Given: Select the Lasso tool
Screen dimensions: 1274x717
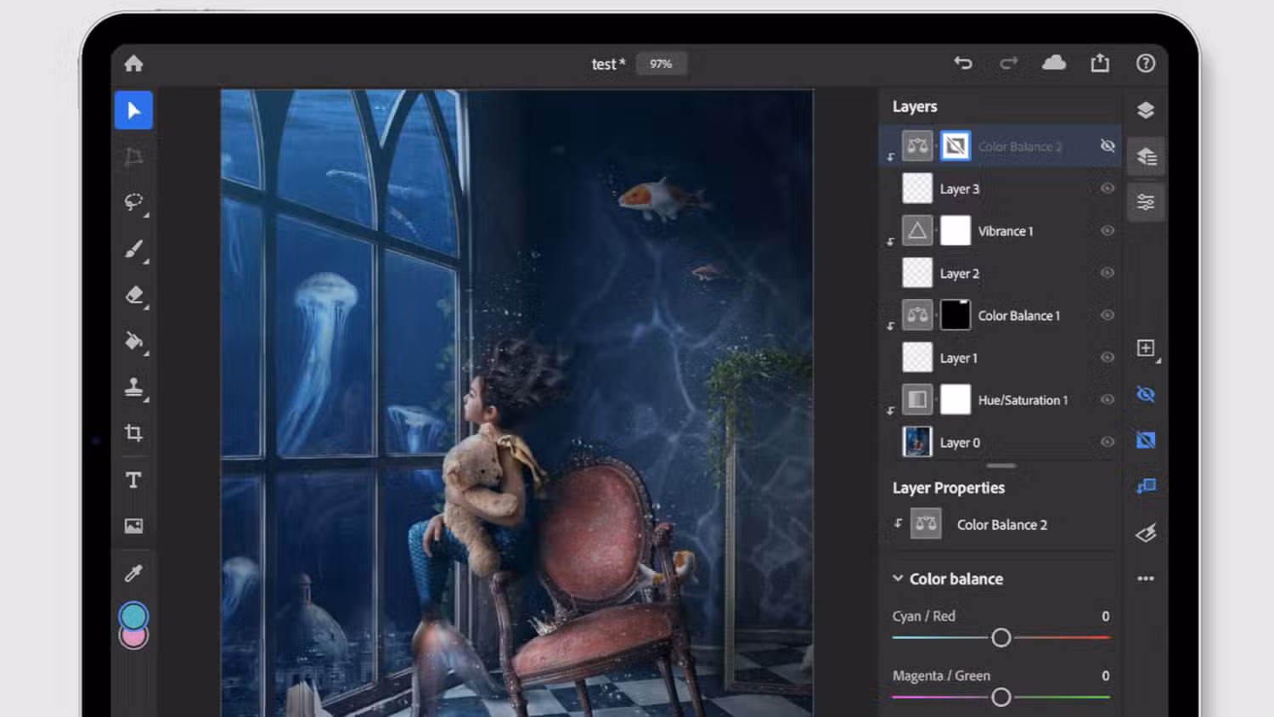Looking at the screenshot, I should tap(133, 202).
